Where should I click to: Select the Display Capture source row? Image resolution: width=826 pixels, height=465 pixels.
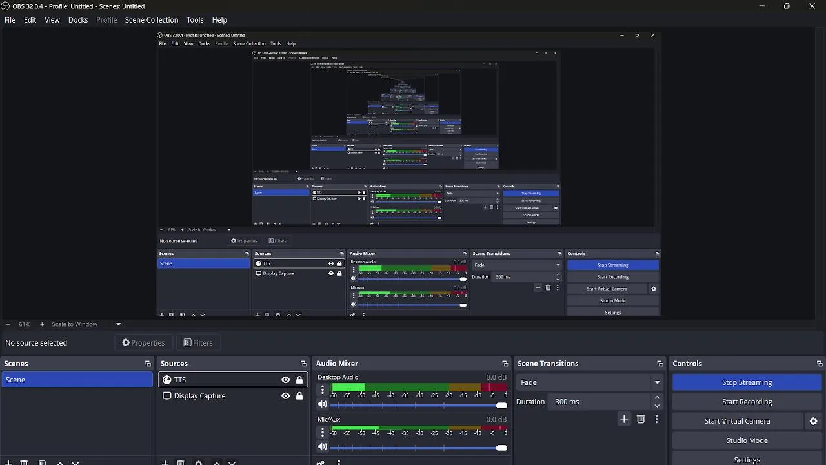[x=233, y=396]
